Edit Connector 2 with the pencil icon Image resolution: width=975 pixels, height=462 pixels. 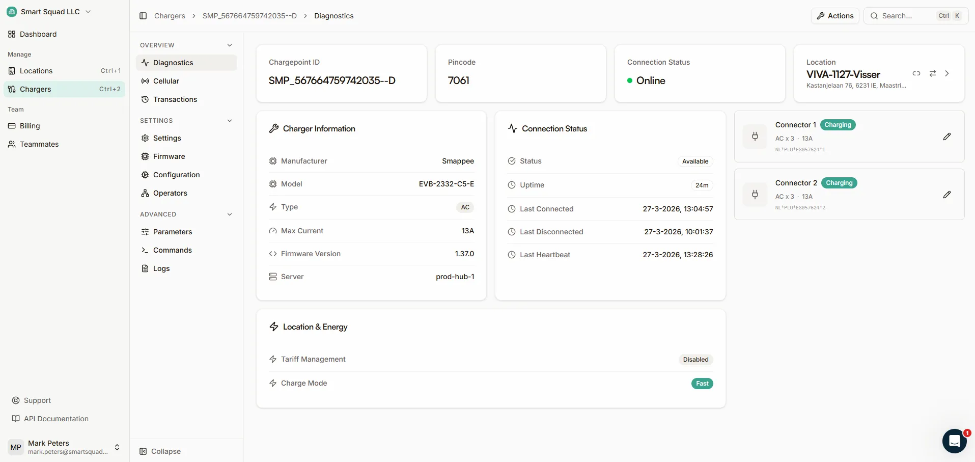click(x=946, y=194)
